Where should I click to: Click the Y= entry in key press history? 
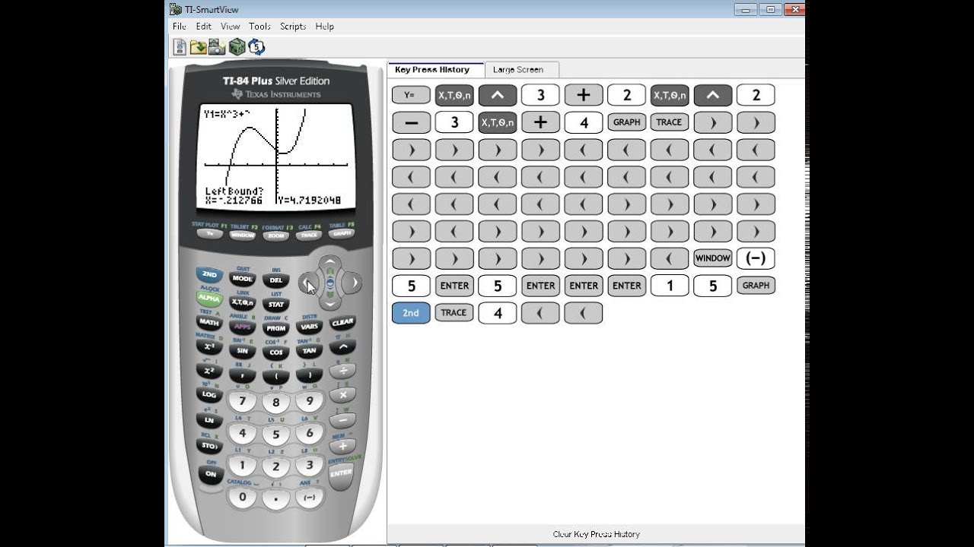(x=411, y=95)
